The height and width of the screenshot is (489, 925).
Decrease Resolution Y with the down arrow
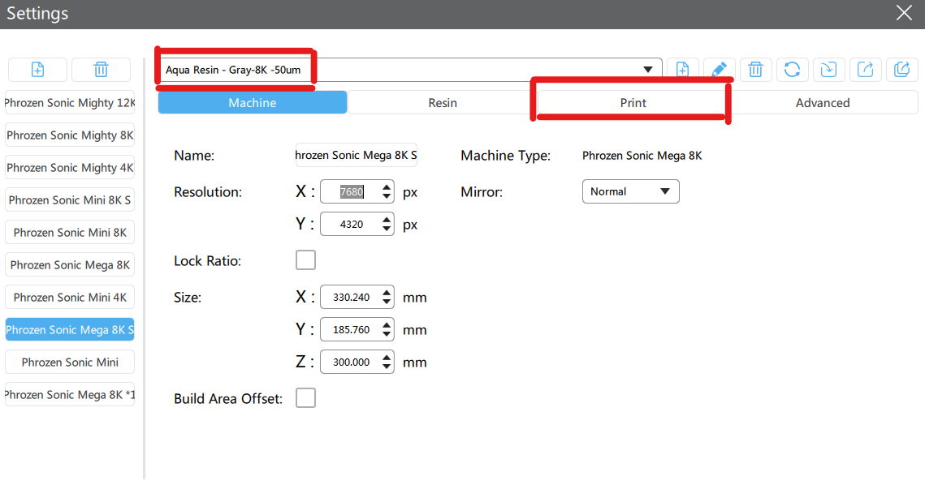[x=387, y=229]
